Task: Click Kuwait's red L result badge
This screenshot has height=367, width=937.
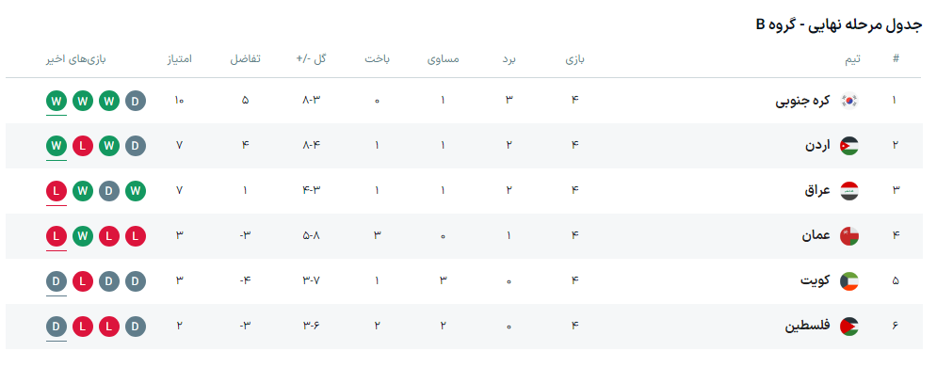Action: coord(83,281)
